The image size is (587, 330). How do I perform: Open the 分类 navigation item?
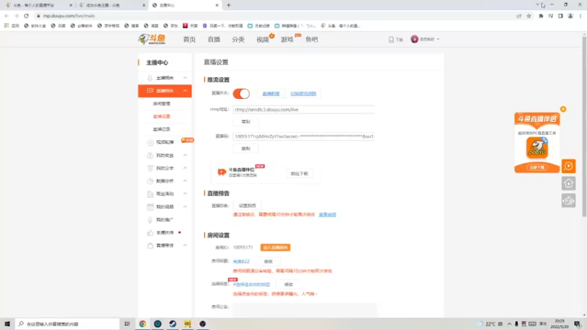click(x=238, y=40)
